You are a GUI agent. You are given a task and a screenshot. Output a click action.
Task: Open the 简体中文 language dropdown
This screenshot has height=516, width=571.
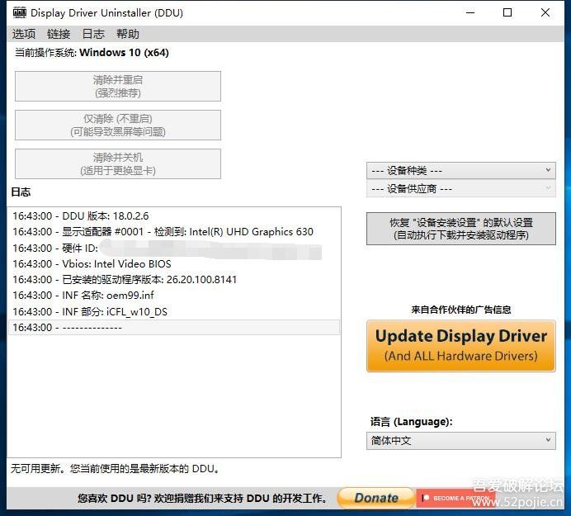click(461, 441)
